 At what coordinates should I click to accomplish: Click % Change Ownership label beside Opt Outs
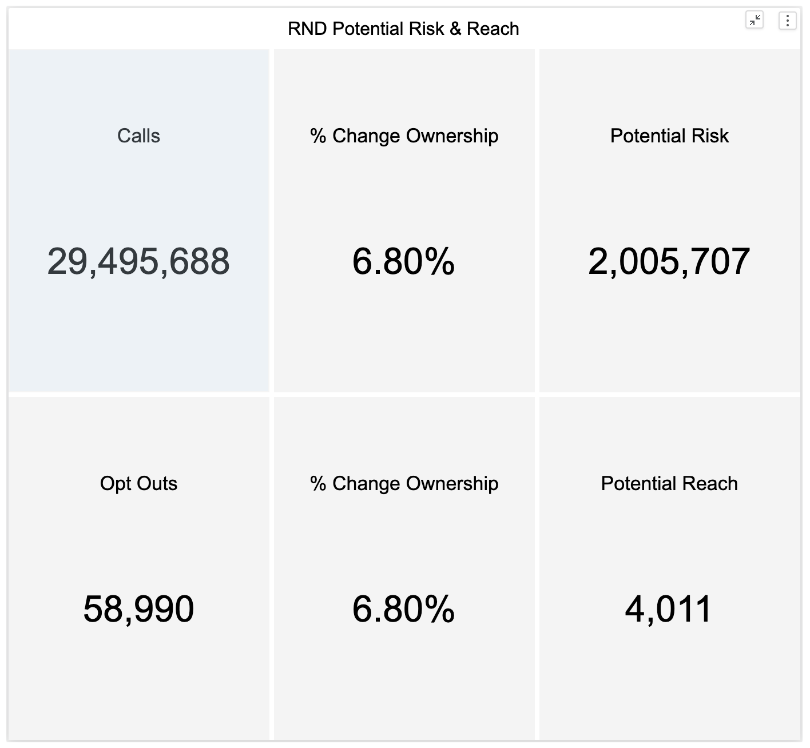pos(404,483)
